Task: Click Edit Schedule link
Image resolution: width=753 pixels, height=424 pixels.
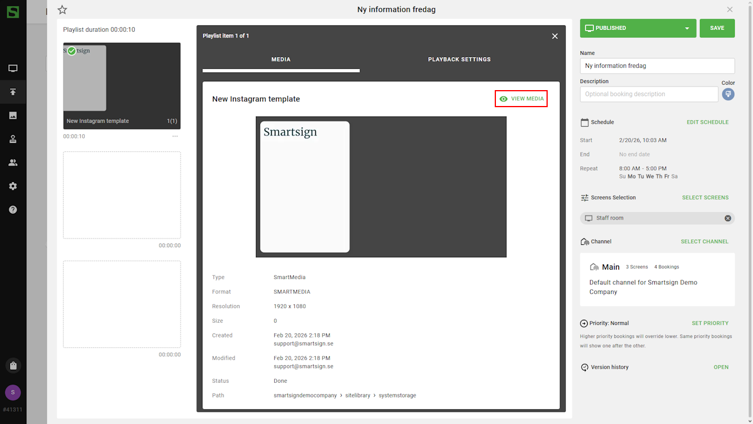Action: 707,122
